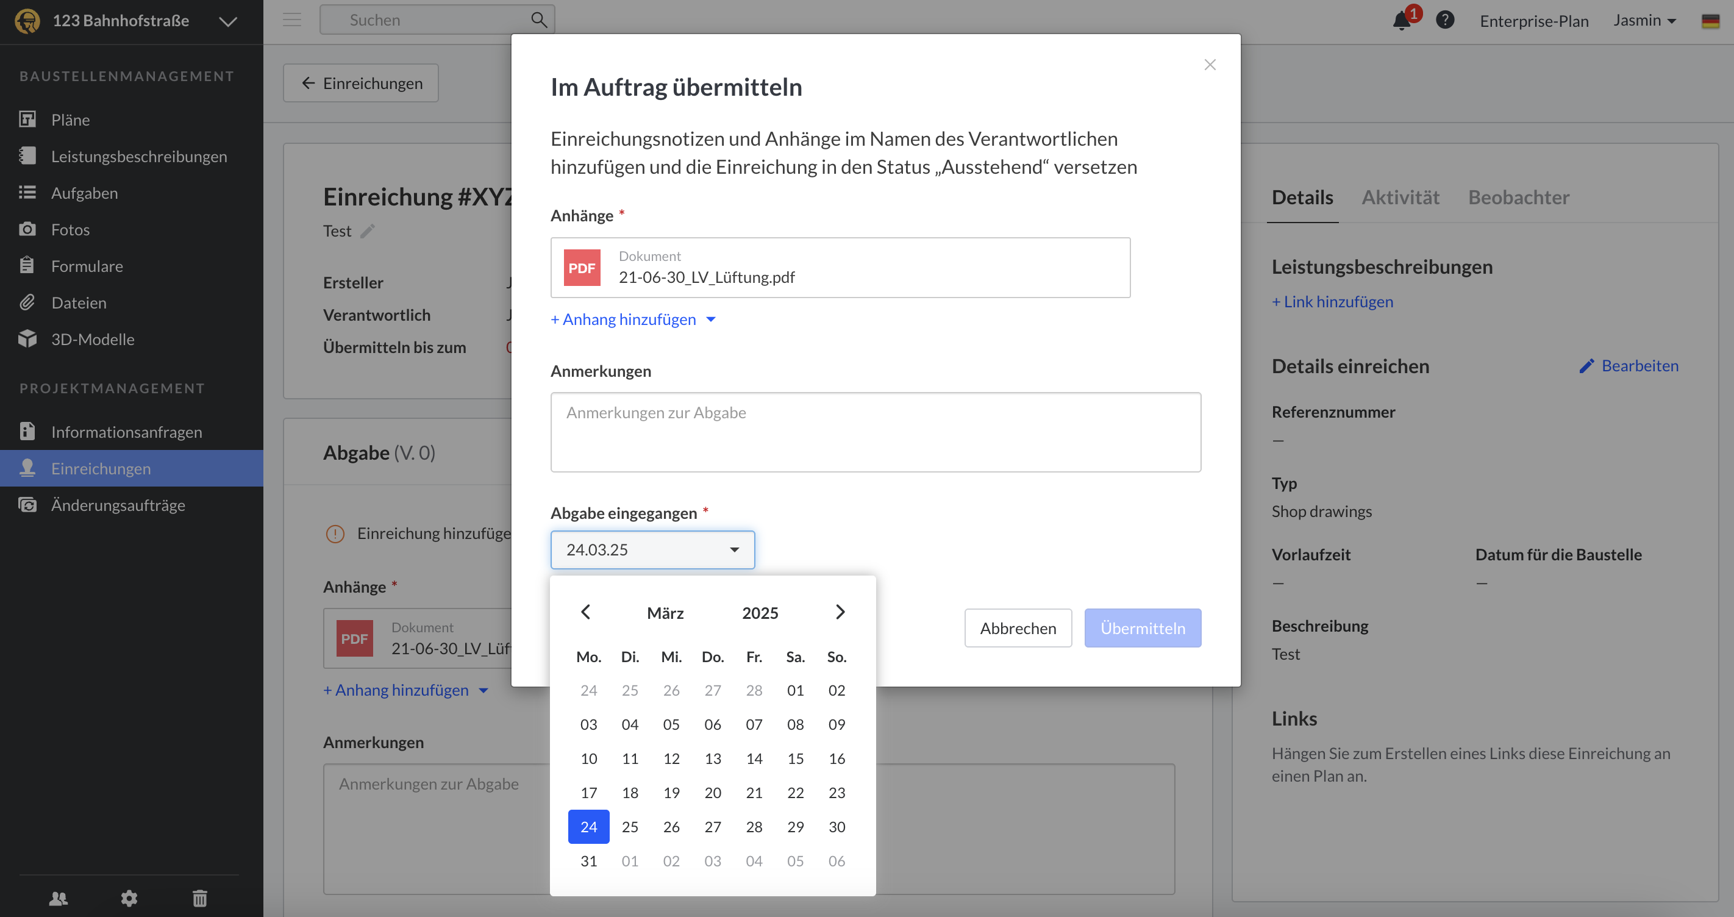Select March 20 in the calendar
Image resolution: width=1734 pixels, height=917 pixels.
712,793
